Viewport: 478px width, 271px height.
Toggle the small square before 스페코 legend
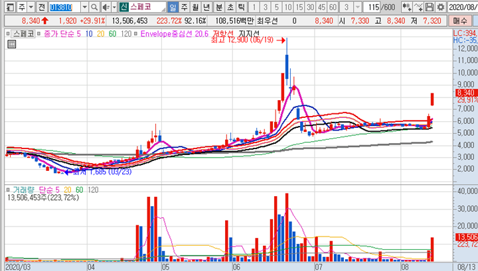click(x=8, y=34)
